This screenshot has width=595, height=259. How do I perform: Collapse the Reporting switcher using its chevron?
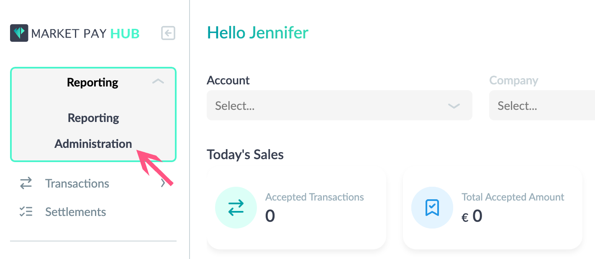pyautogui.click(x=158, y=82)
